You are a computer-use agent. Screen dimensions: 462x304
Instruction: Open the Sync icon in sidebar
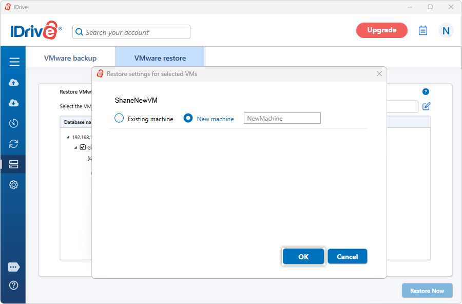coord(13,144)
